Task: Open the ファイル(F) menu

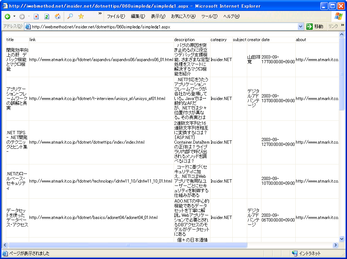Action: [116, 16]
